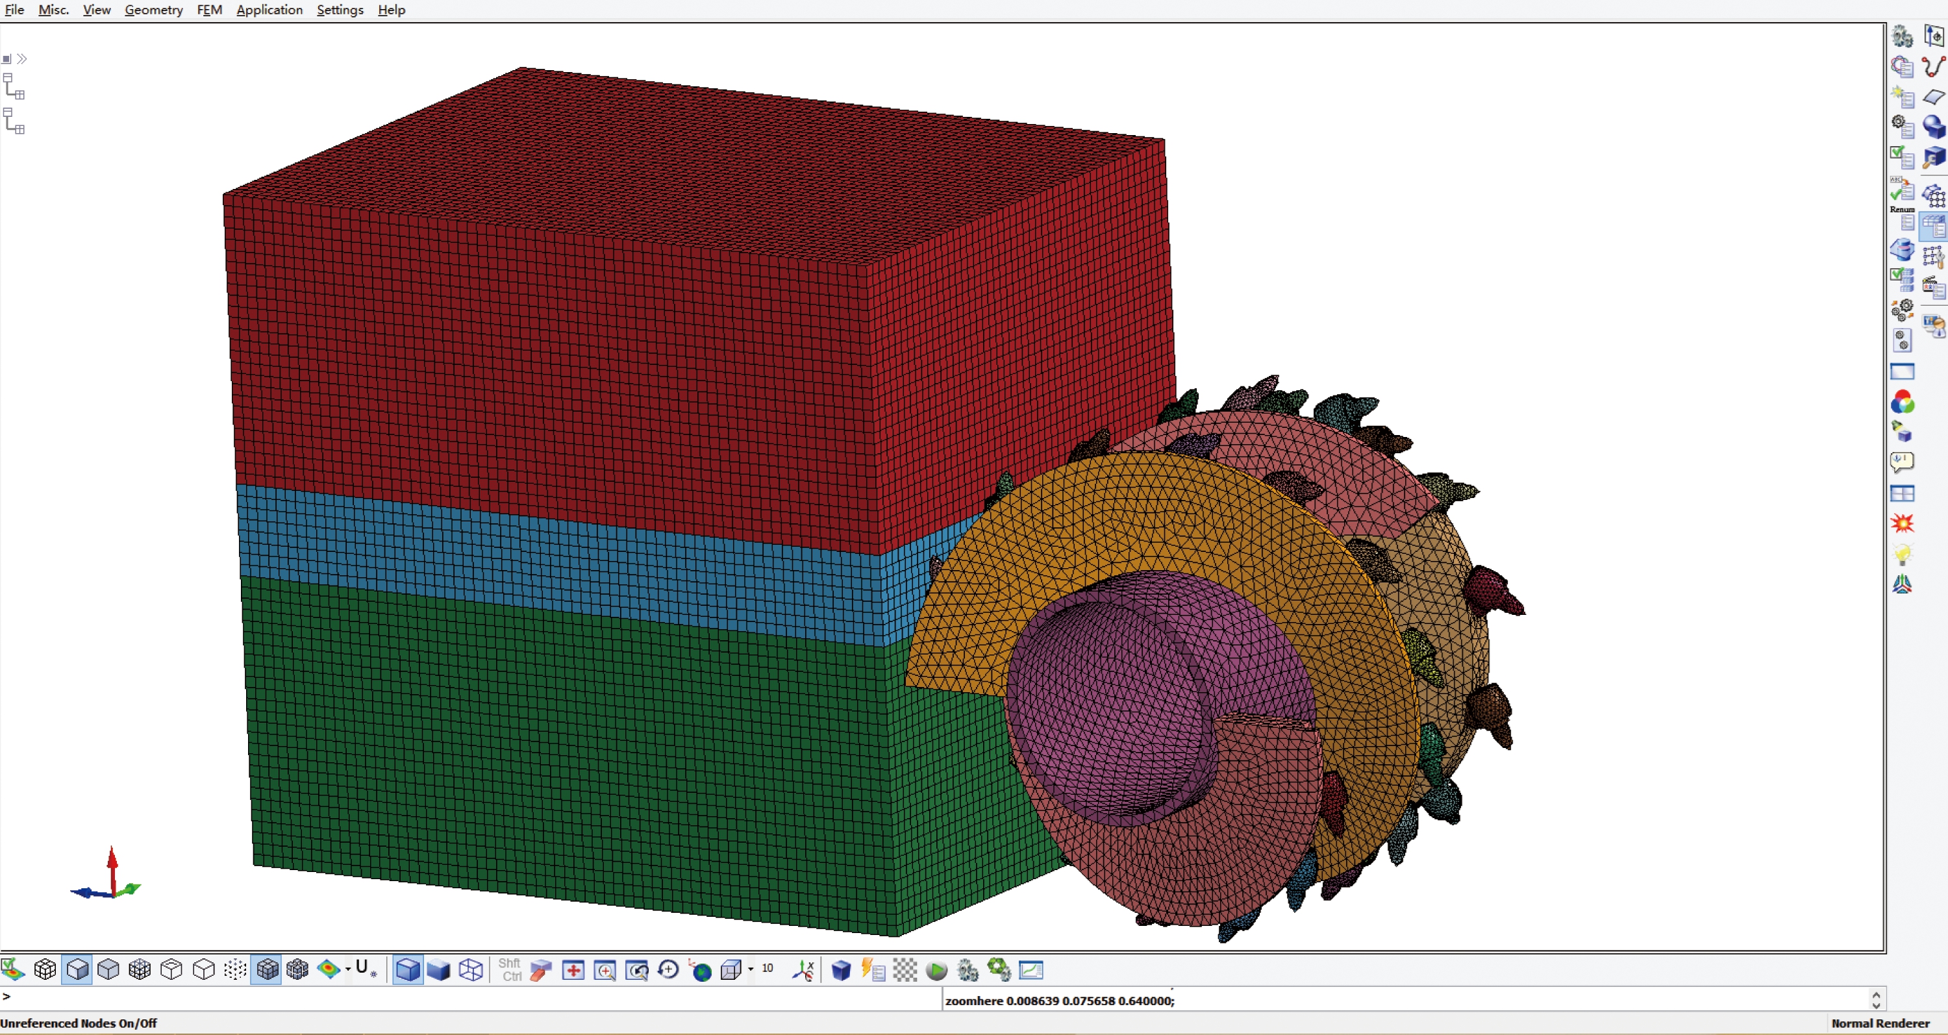Click the shrink elements cube icon
This screenshot has height=1035, width=1948.
(297, 969)
